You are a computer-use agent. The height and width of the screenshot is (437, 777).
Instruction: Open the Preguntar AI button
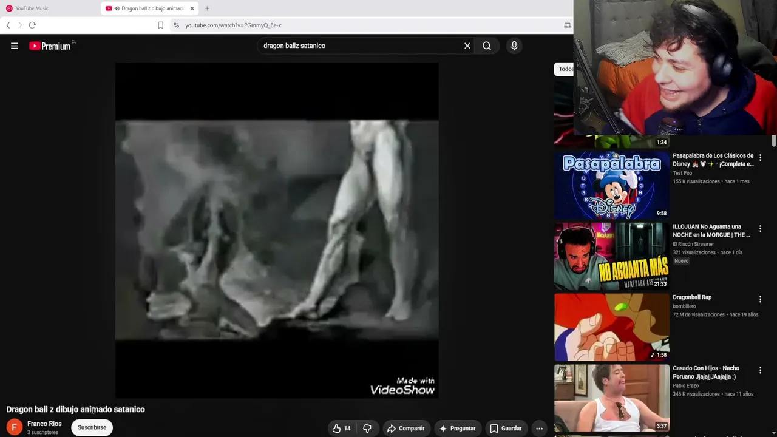click(457, 429)
